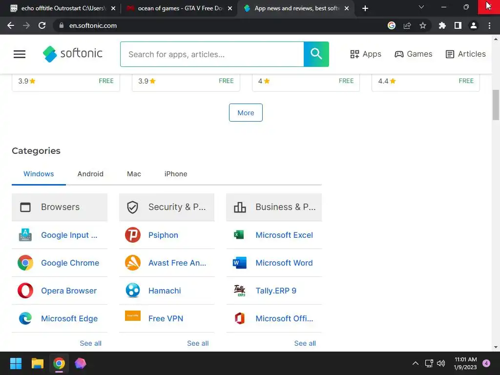Click the Microsoft Office icon
Screen dimensions: 500x375
pyautogui.click(x=239, y=318)
